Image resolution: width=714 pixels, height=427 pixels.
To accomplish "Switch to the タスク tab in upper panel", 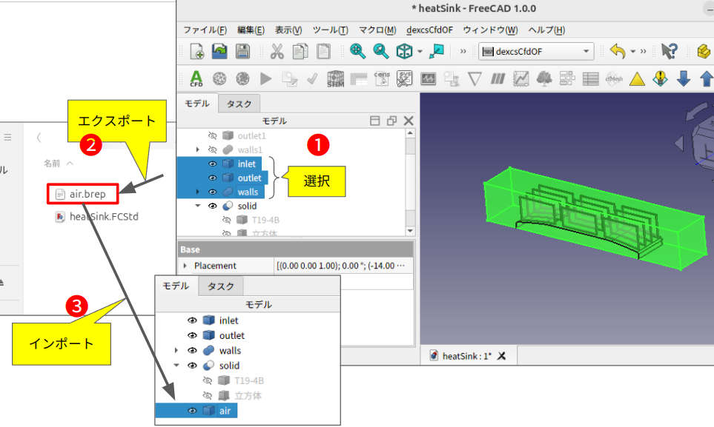I will point(239,104).
